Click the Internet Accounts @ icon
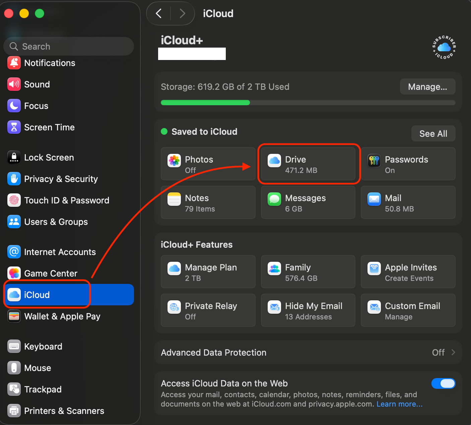Image resolution: width=471 pixels, height=425 pixels. (x=14, y=252)
